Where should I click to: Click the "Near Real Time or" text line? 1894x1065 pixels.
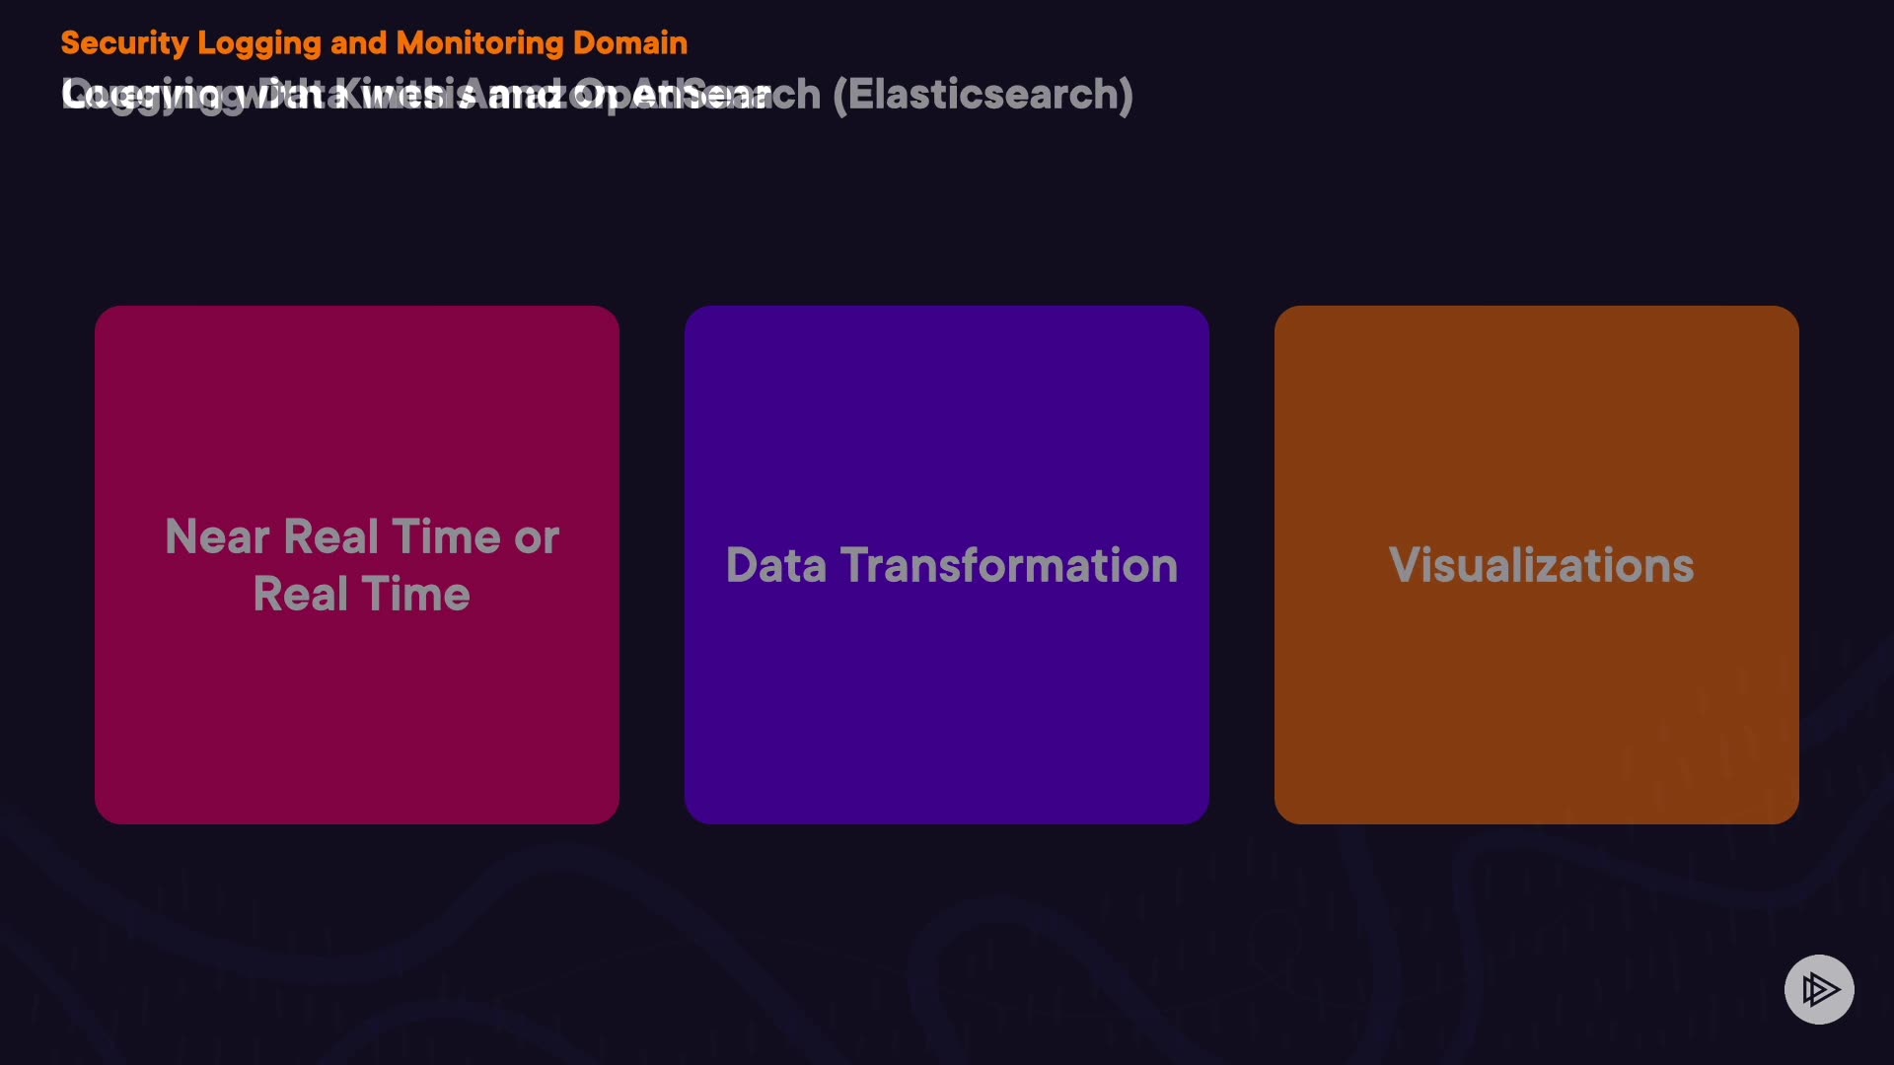pyautogui.click(x=362, y=537)
